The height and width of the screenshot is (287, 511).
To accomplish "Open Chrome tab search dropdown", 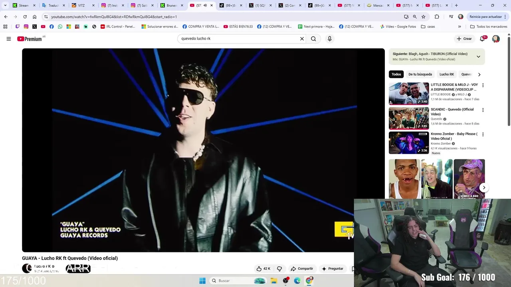I will (x=5, y=6).
